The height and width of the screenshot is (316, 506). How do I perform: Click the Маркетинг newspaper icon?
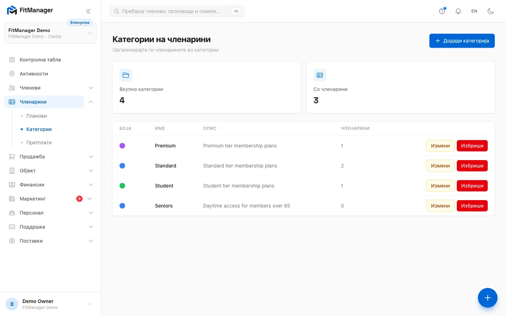pyautogui.click(x=12, y=199)
